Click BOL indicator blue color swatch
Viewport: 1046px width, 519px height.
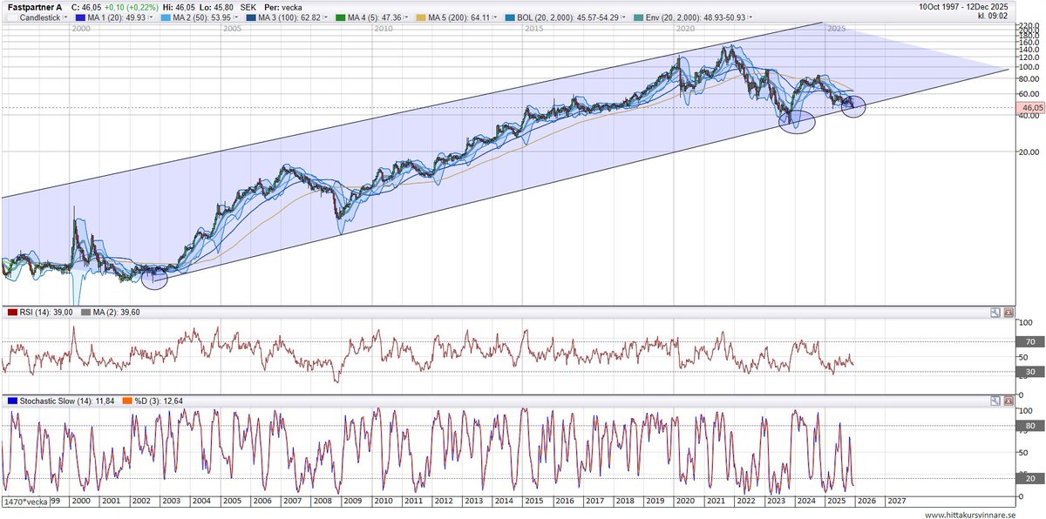click(x=508, y=17)
